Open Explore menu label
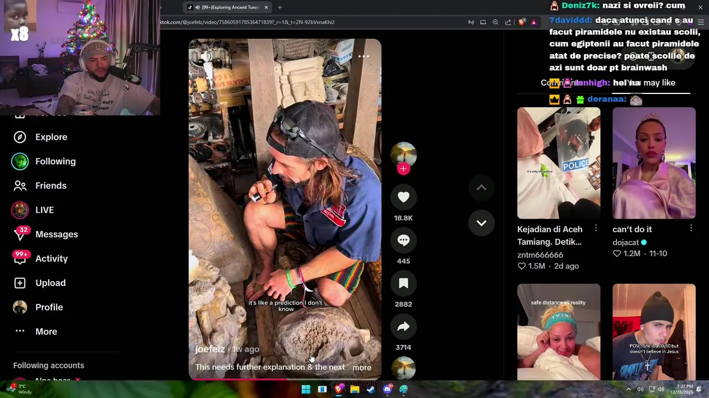709x398 pixels. tap(52, 137)
